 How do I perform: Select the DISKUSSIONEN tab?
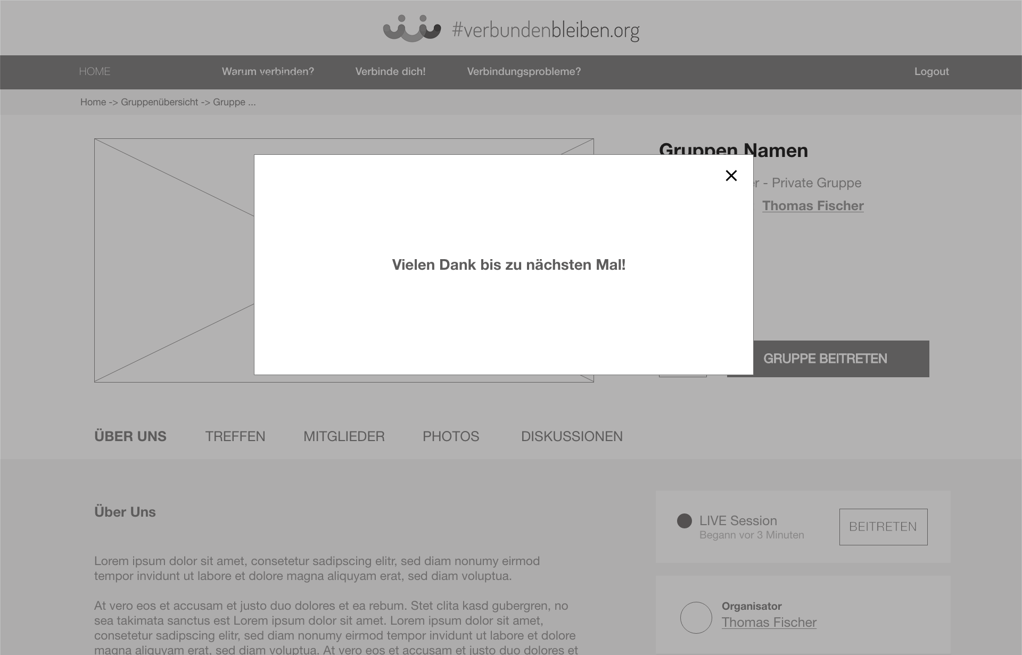(x=571, y=436)
